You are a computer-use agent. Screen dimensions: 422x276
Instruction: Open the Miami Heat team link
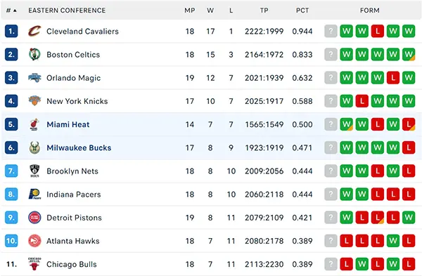68,124
